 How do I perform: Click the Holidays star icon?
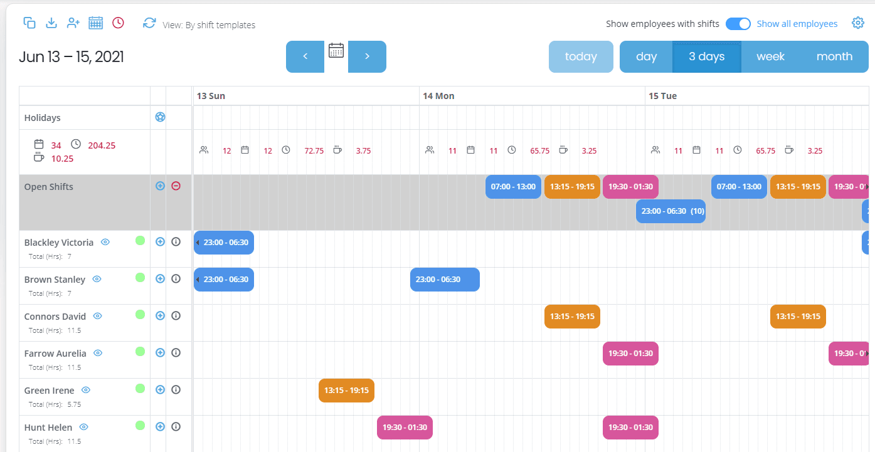[160, 117]
